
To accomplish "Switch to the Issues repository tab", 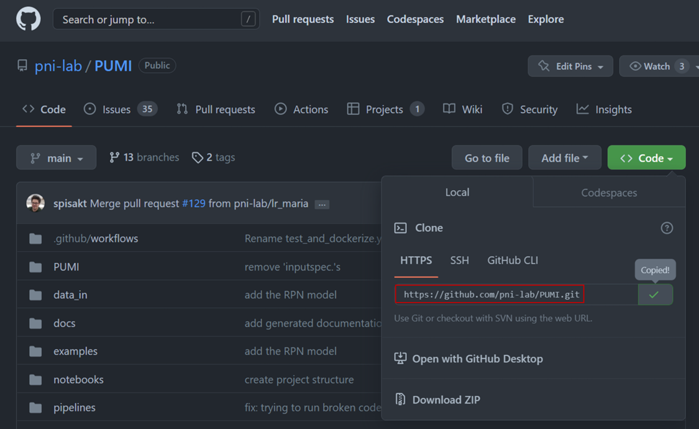I will (x=121, y=109).
